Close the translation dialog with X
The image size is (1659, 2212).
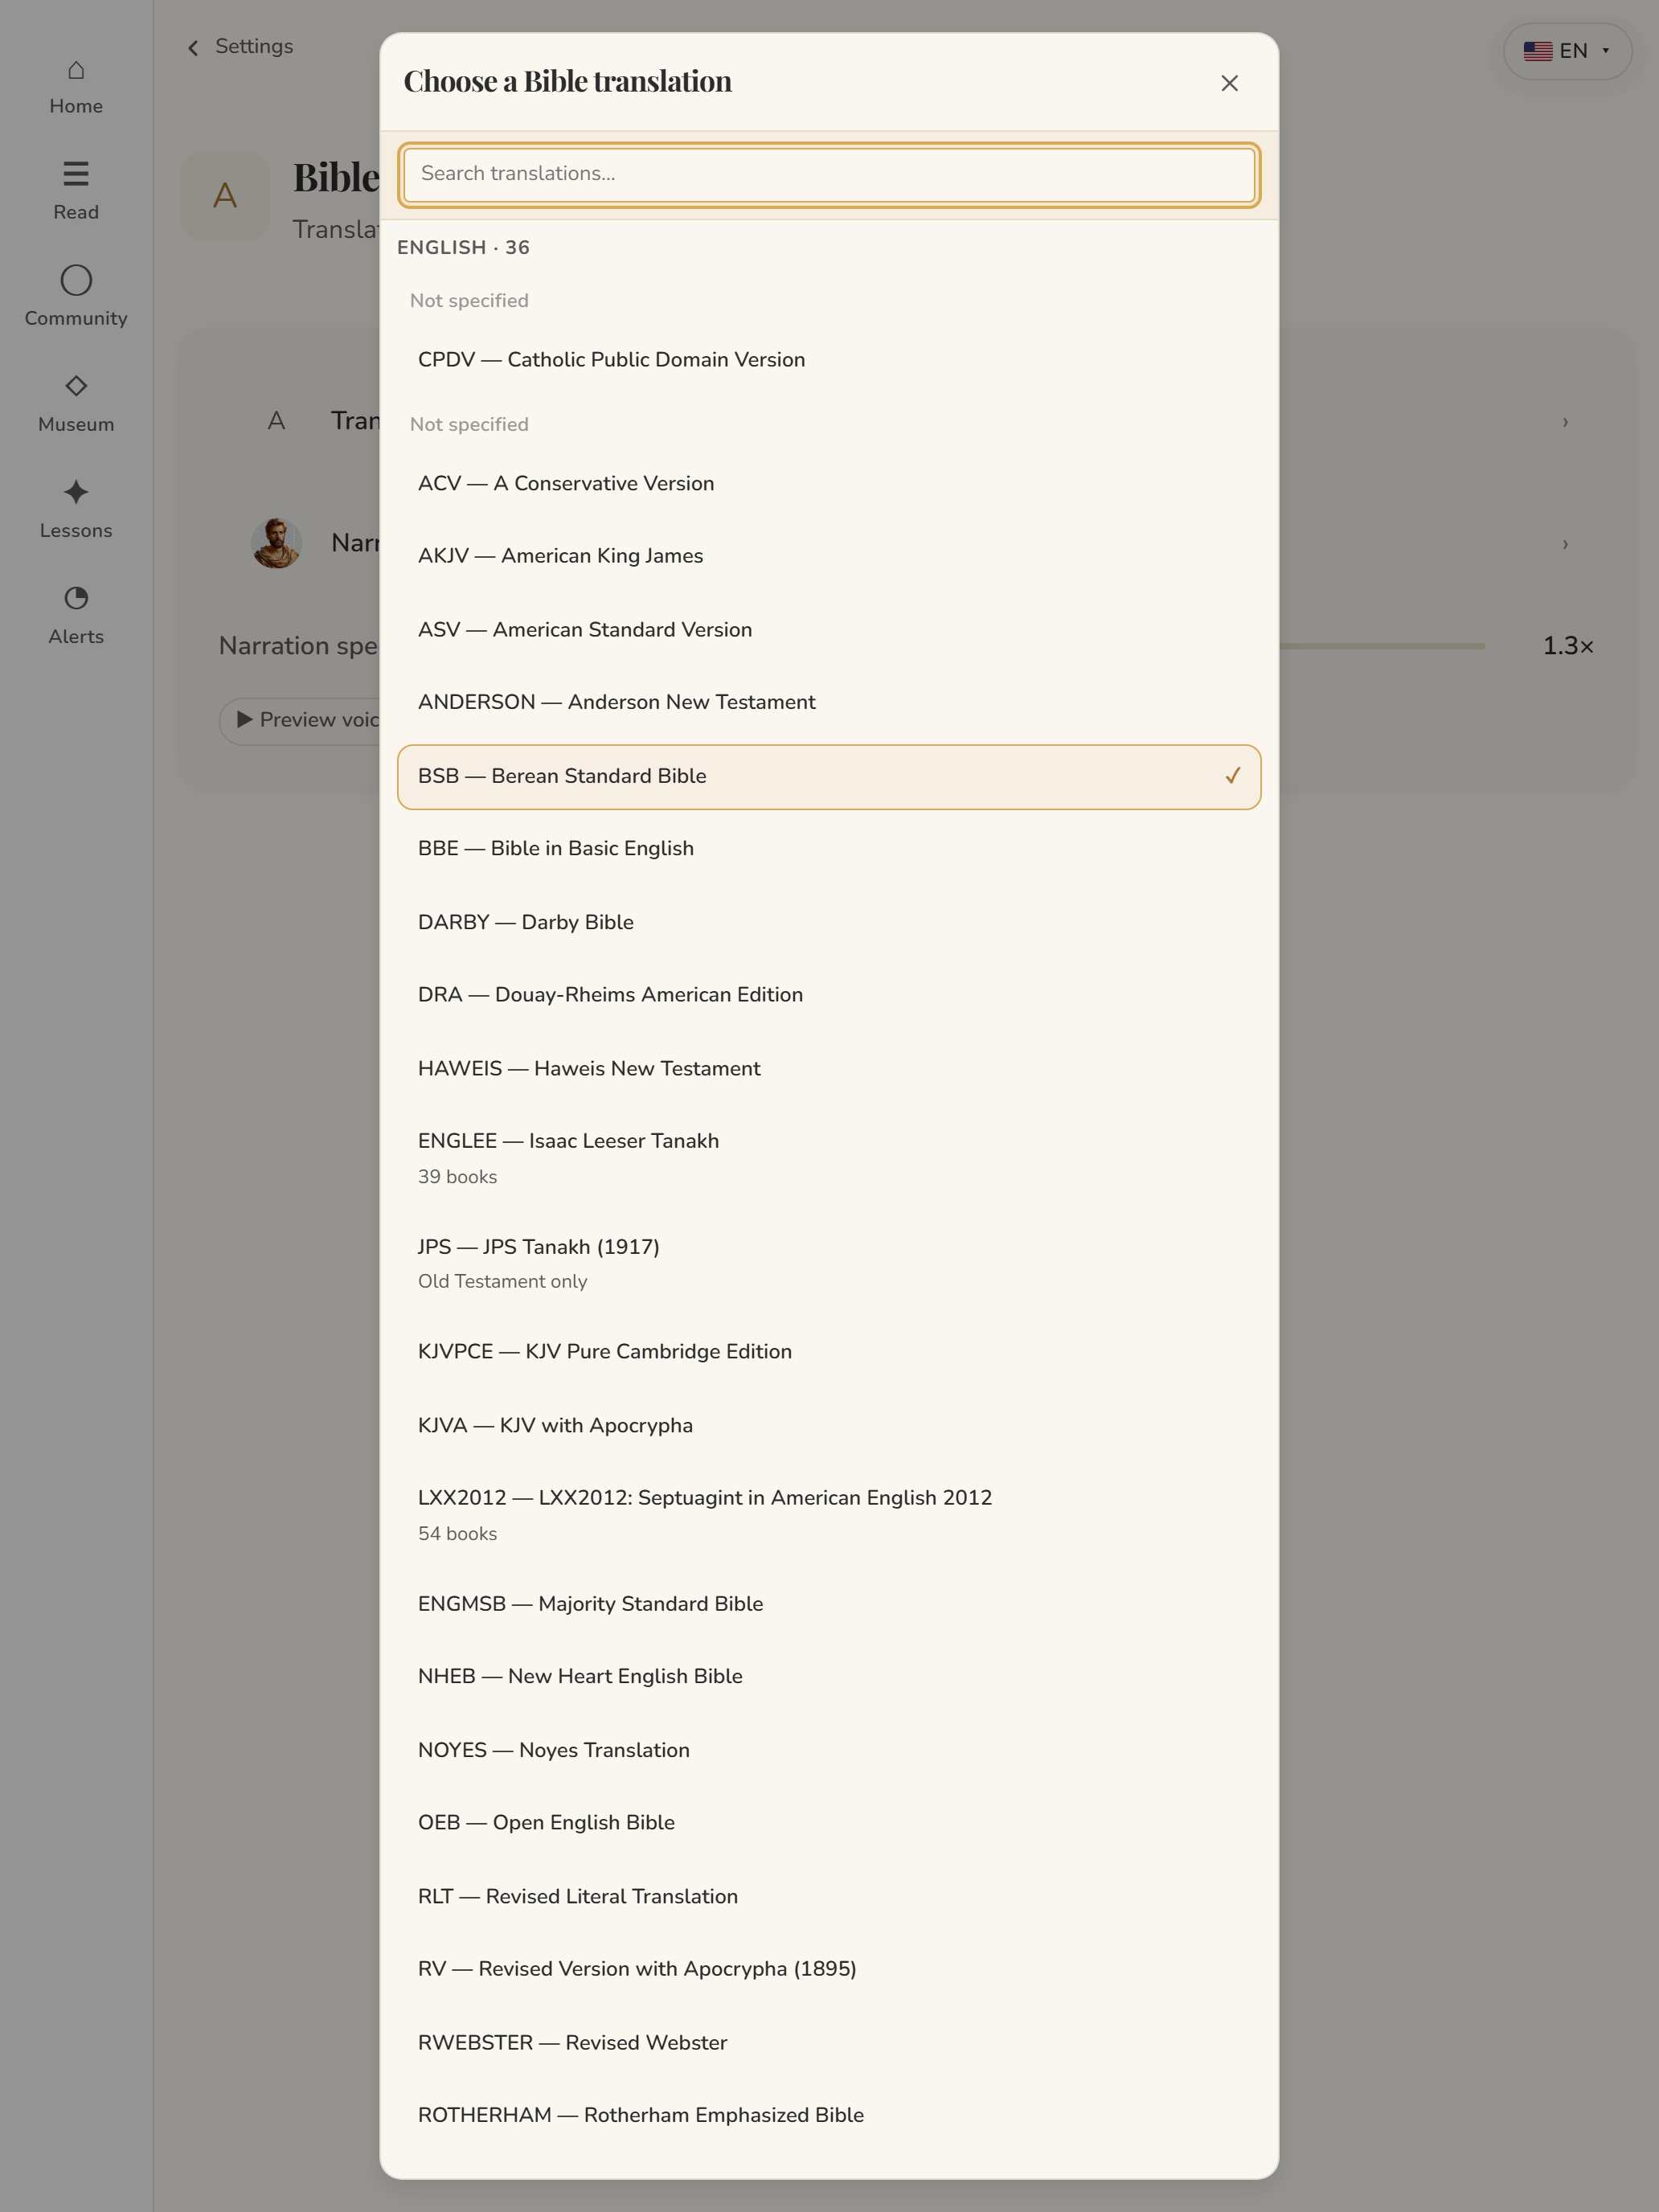coord(1229,83)
